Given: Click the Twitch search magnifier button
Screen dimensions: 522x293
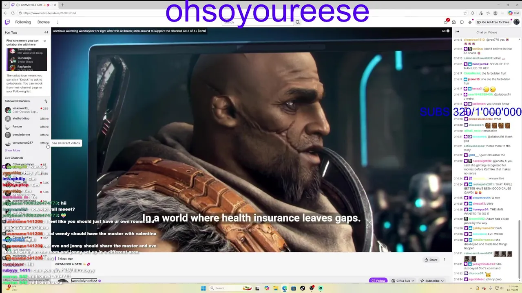Looking at the screenshot, I should (298, 22).
